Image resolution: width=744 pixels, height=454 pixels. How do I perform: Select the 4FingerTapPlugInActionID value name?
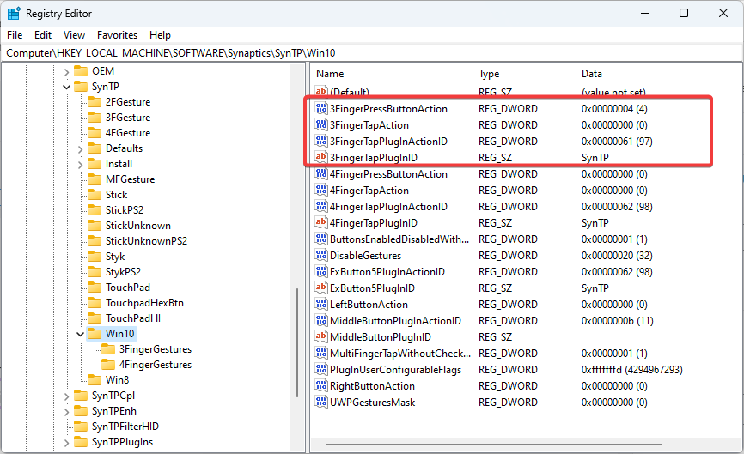pos(388,207)
